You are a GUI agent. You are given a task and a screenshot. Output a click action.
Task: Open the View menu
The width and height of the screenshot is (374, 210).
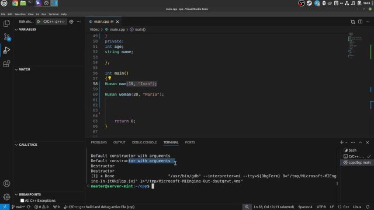point(30,14)
